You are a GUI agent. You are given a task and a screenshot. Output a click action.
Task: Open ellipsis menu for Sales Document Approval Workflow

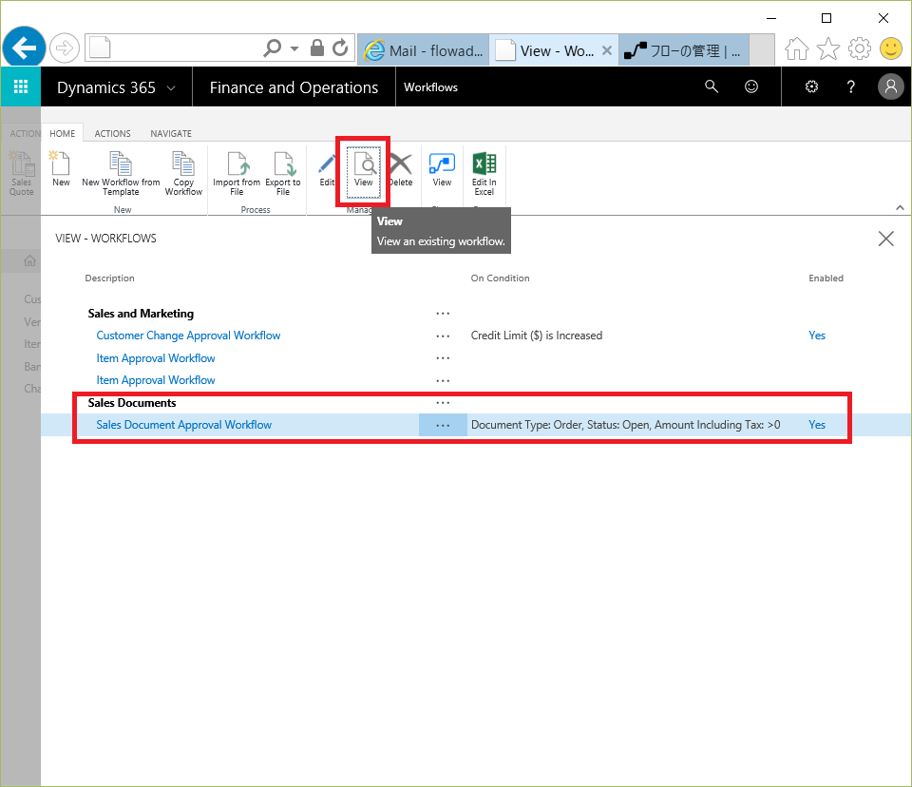[x=443, y=425]
